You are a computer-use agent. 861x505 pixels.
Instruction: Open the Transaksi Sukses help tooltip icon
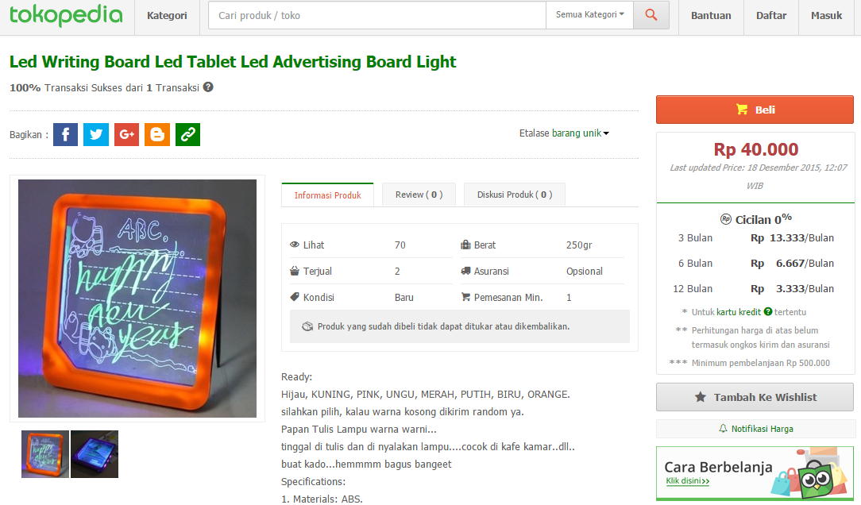coord(207,88)
